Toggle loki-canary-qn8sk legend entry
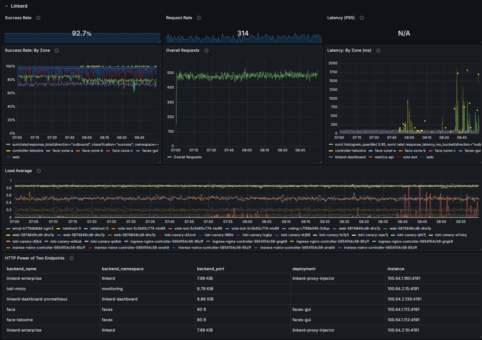 106,241
